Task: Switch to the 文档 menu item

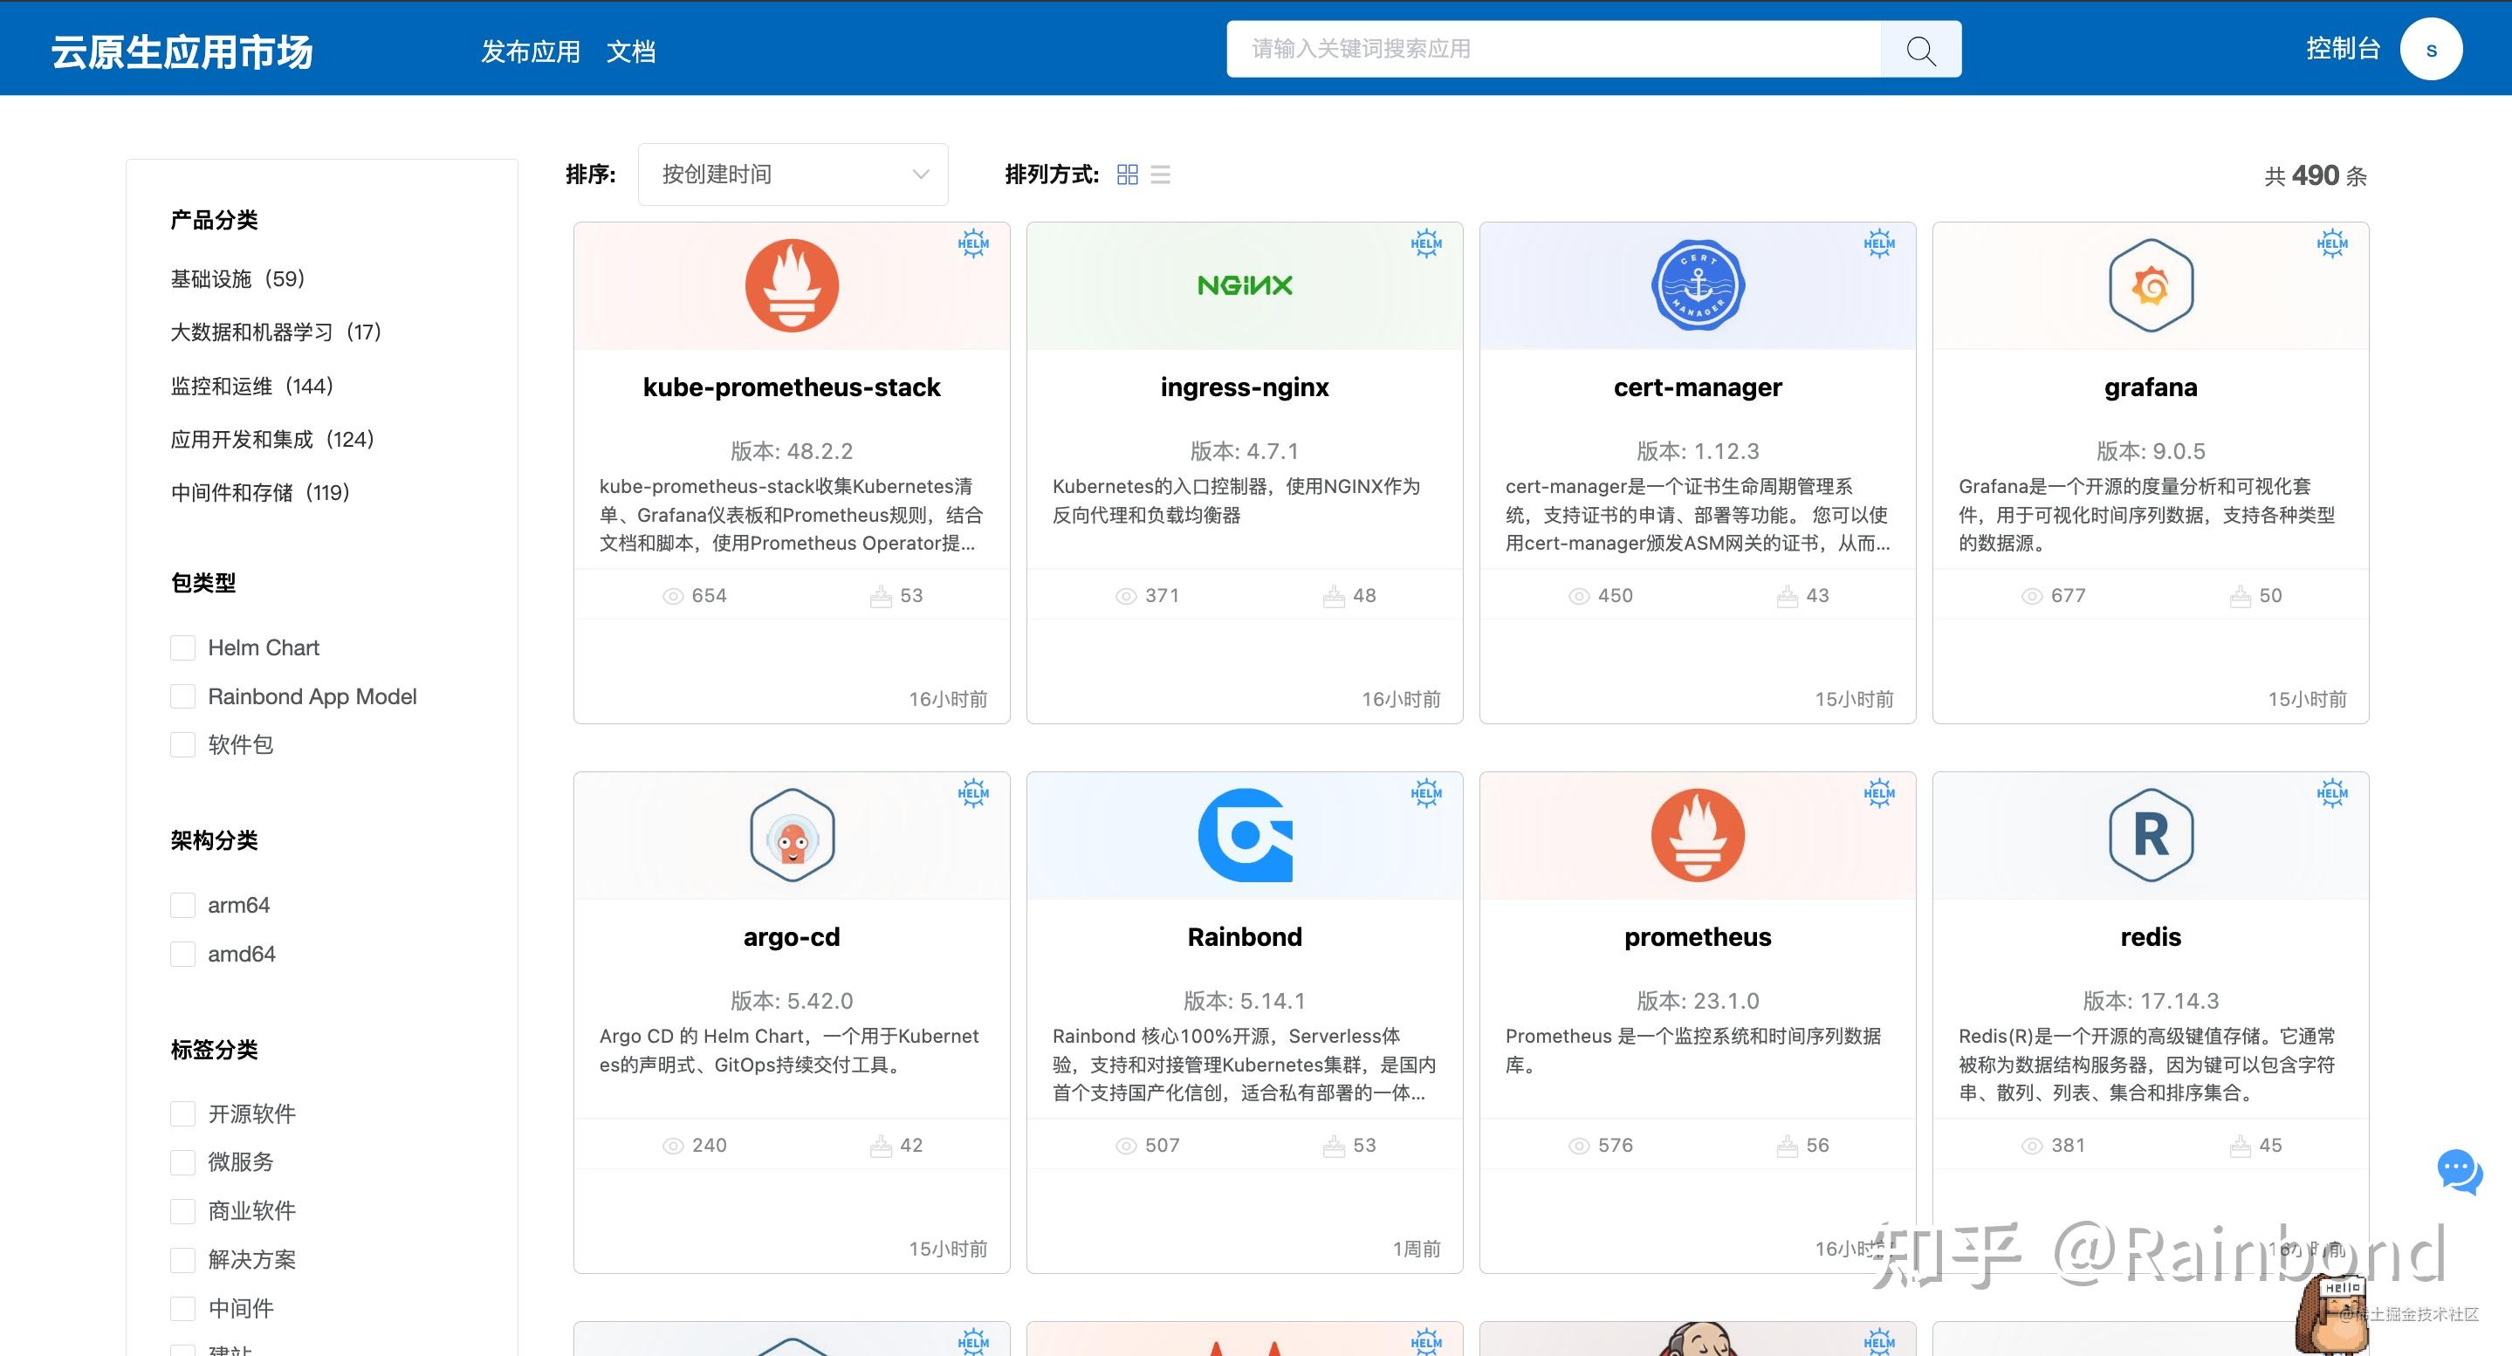Action: coord(632,51)
